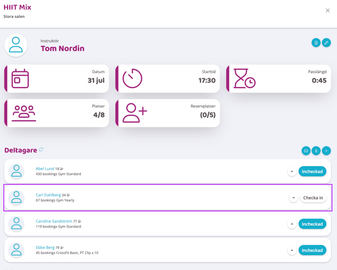Open Ebbe Berg's profile link

click(x=45, y=247)
